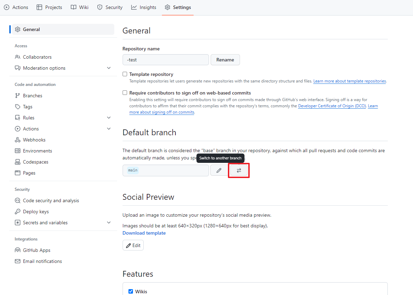Viewport: 413px width, 295px height.
Task: Click the Environments server icon
Action: pos(18,151)
